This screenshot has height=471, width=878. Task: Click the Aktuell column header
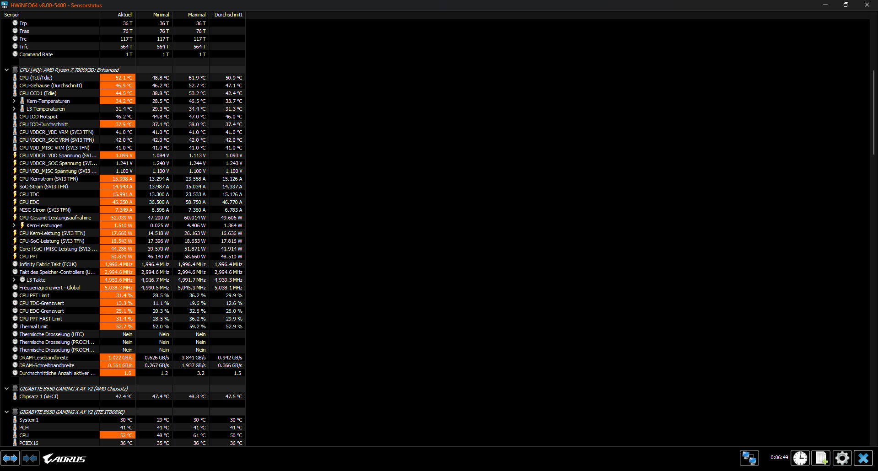tap(118, 15)
